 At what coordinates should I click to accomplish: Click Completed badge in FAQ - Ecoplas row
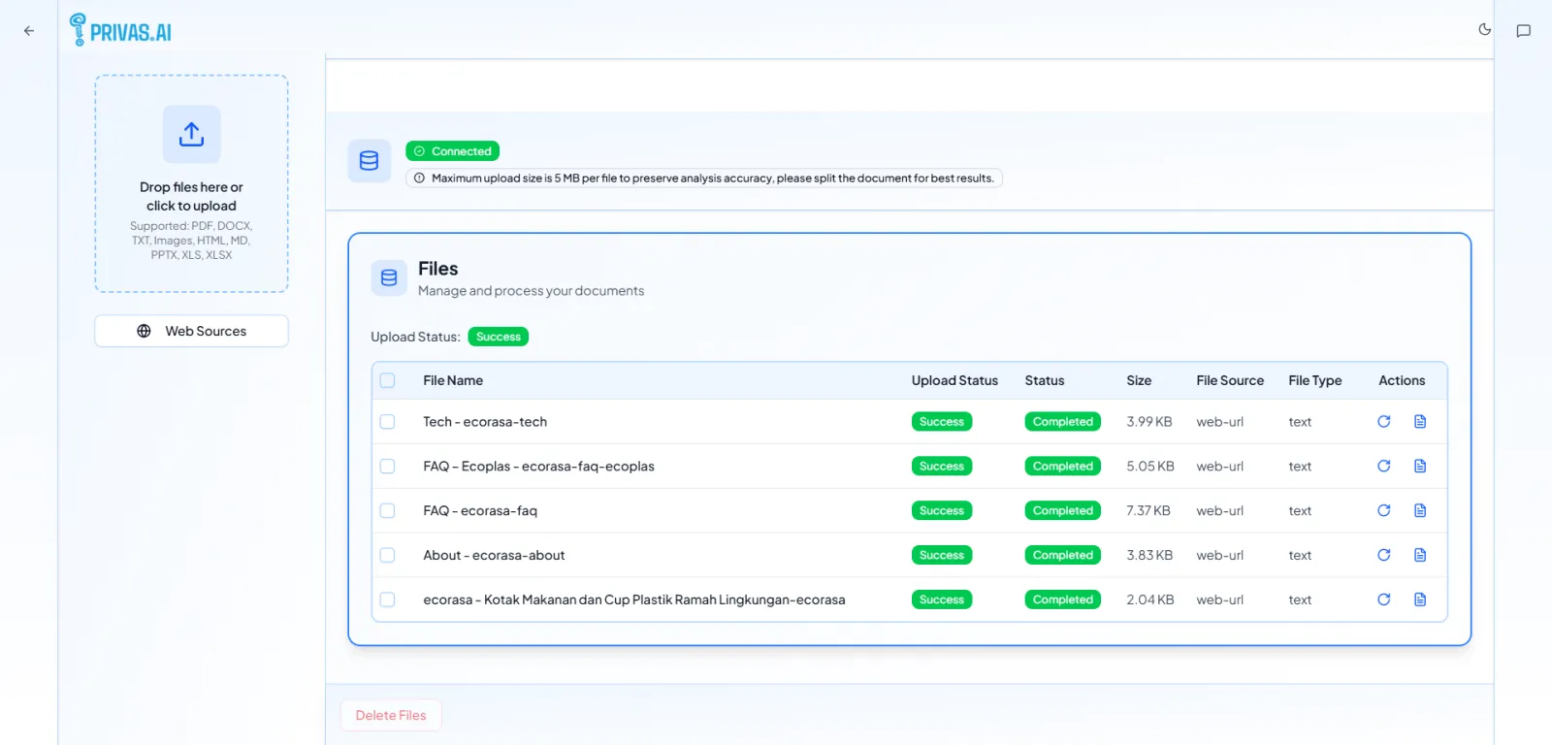(1063, 467)
